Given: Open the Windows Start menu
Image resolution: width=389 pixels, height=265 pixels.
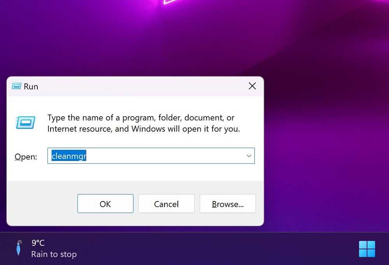Looking at the screenshot, I should coord(367,249).
